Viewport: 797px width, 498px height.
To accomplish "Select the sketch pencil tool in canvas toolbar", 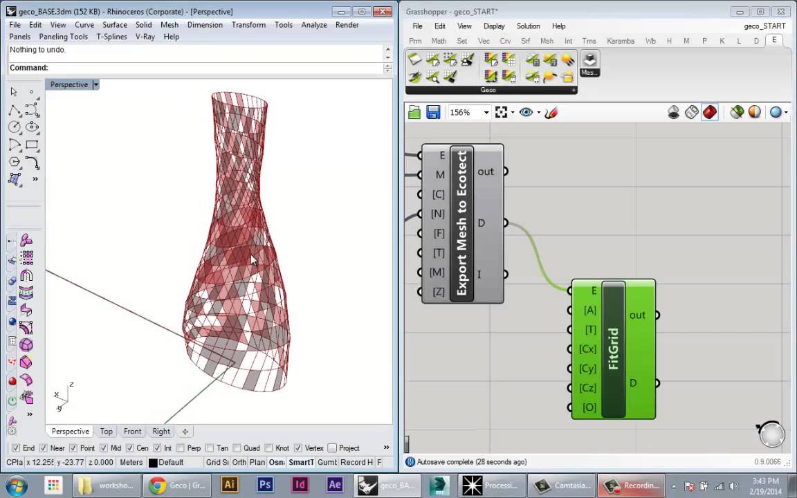I will (551, 113).
